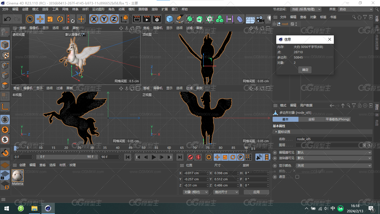The height and width of the screenshot is (214, 380).
Task: Click frame 45 on timeline ruler
Action: pyautogui.click(x=130, y=148)
